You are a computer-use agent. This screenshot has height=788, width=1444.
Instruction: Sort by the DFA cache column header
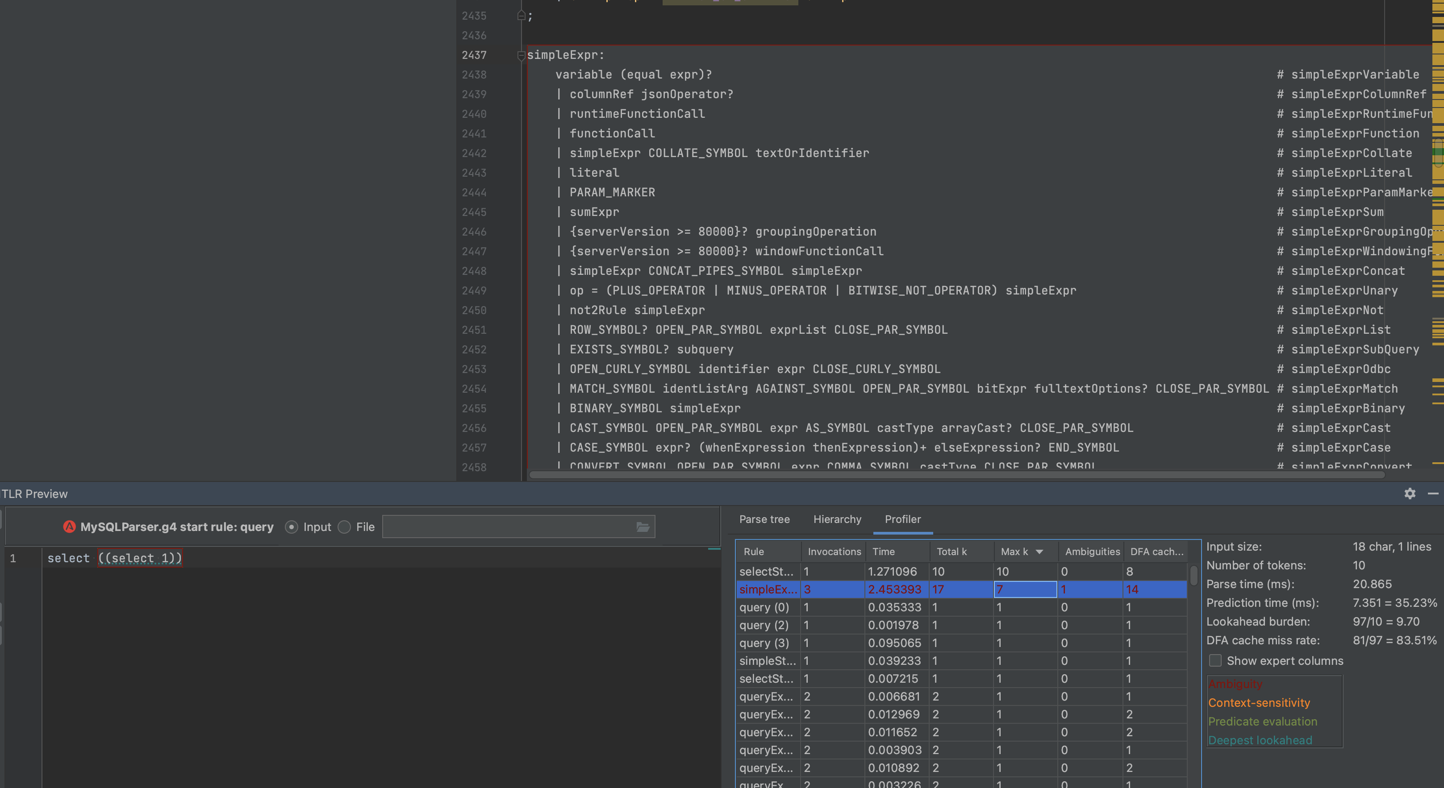coord(1156,552)
